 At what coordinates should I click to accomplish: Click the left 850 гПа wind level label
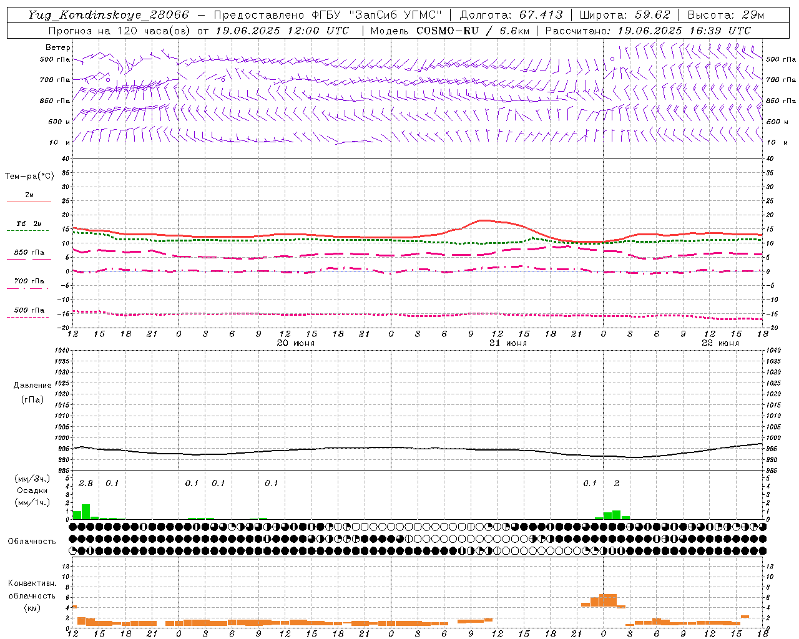pyautogui.click(x=55, y=100)
